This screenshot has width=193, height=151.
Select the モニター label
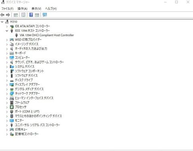click(x=19, y=120)
